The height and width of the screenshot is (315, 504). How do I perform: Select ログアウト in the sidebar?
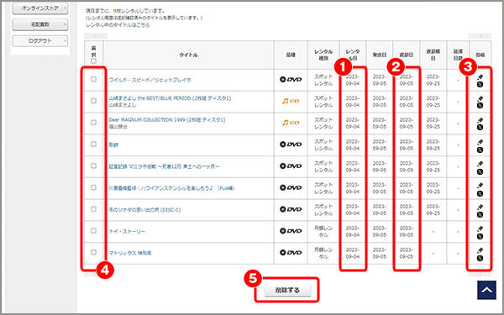(x=40, y=41)
